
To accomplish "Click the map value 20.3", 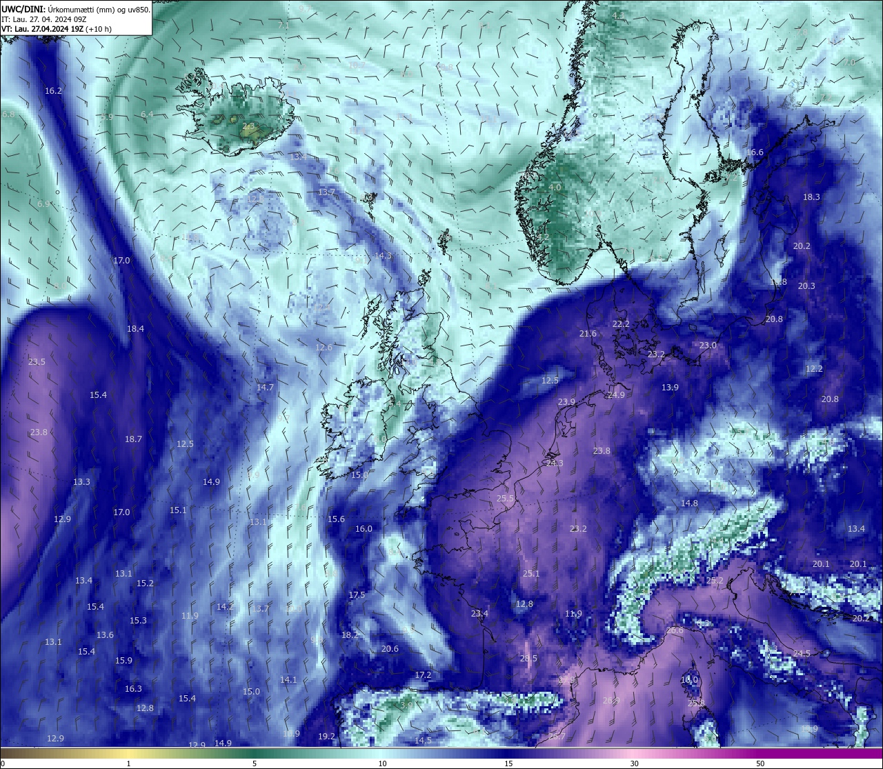I will click(x=806, y=286).
